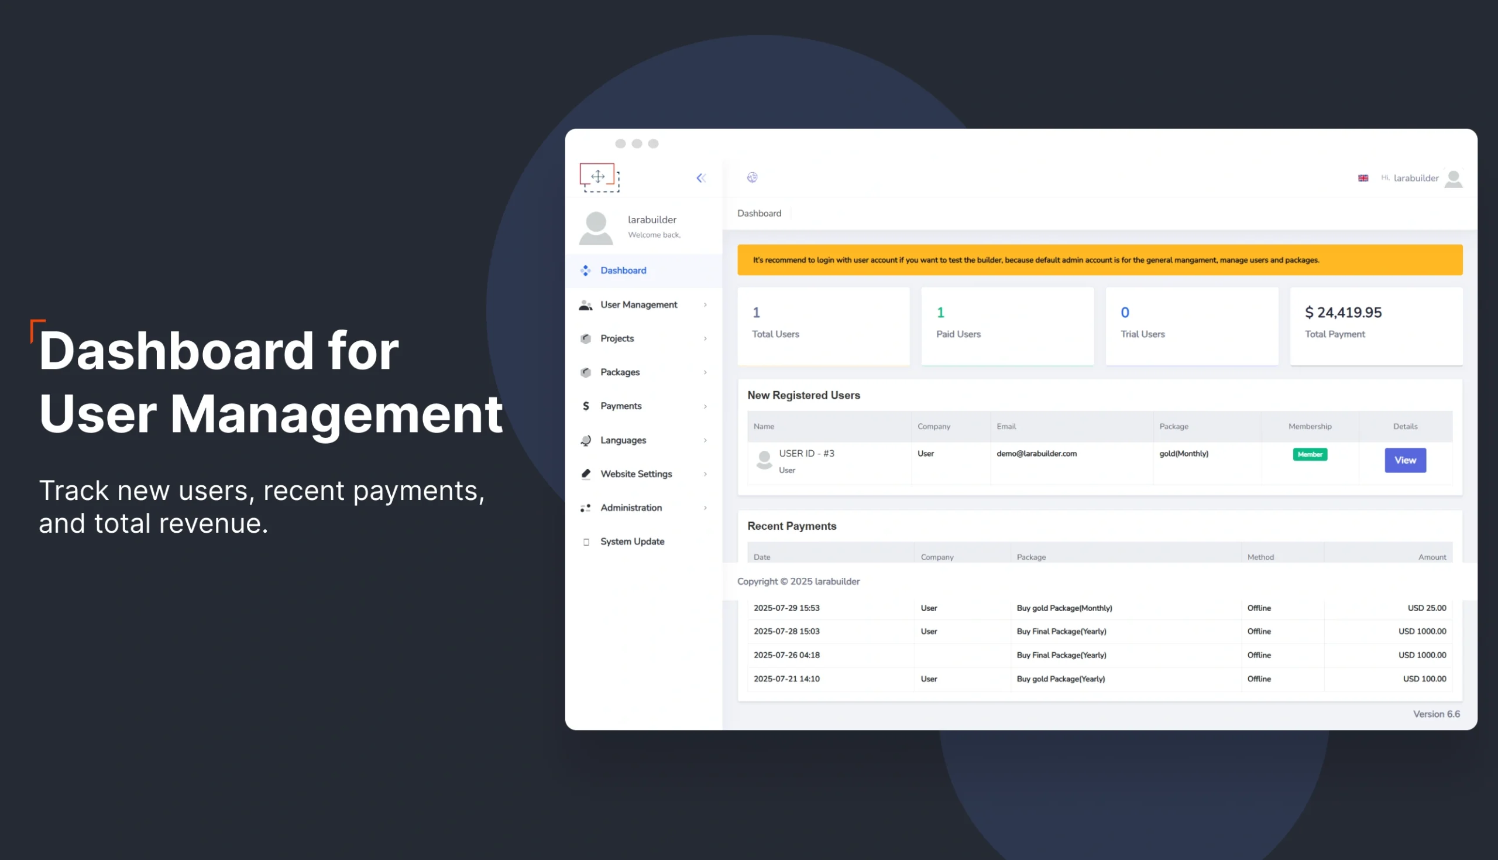
Task: Collapse the sidebar with the double-chevron icon
Action: 700,178
